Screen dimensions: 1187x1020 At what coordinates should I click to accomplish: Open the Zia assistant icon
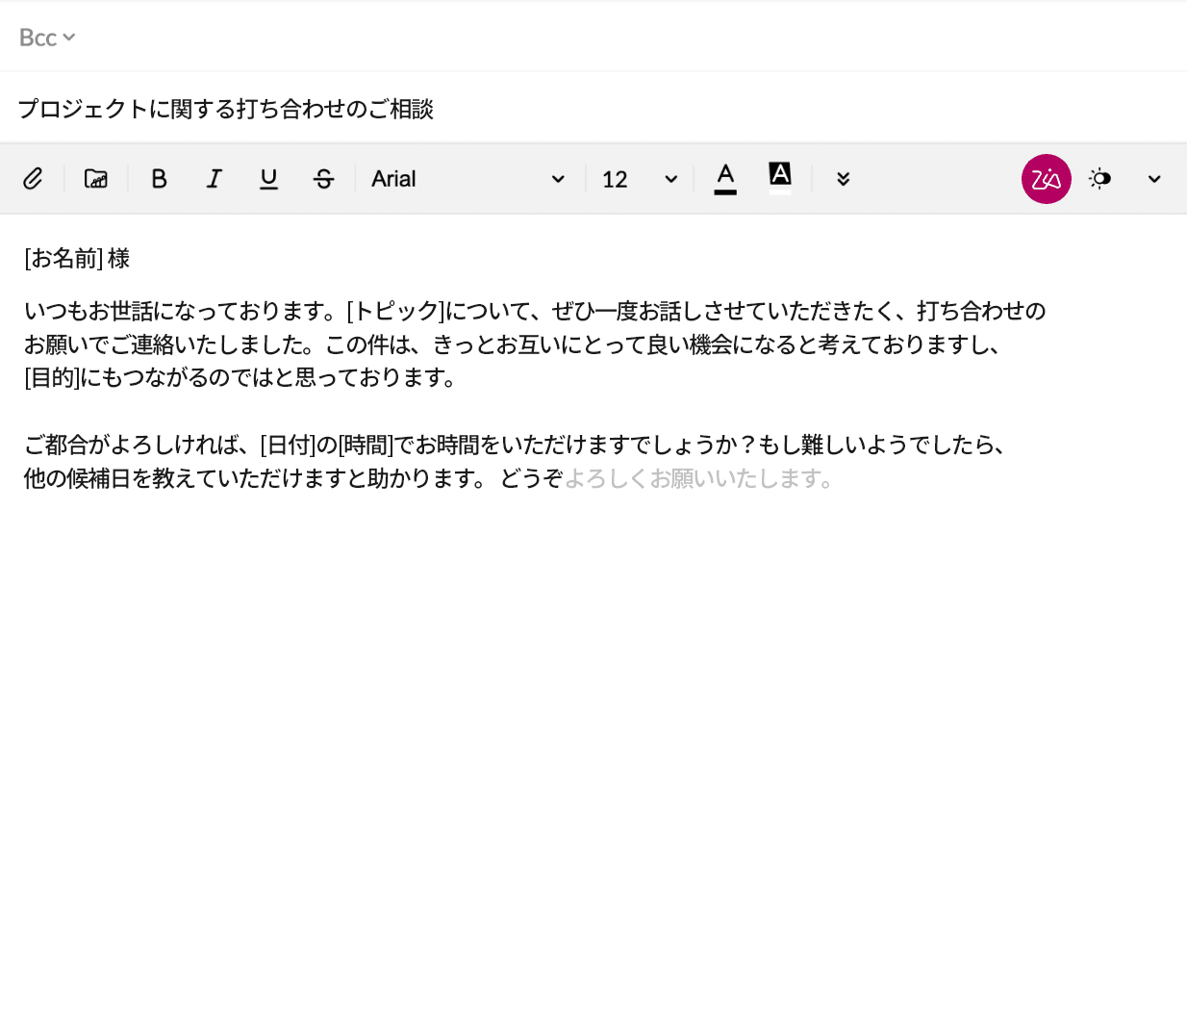[x=1047, y=179]
